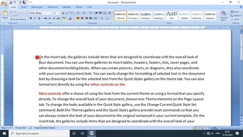Save the document from Quick Access Toolbar

[x=11, y=2]
